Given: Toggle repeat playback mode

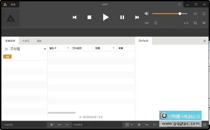Looking at the screenshot, I should click(195, 23).
